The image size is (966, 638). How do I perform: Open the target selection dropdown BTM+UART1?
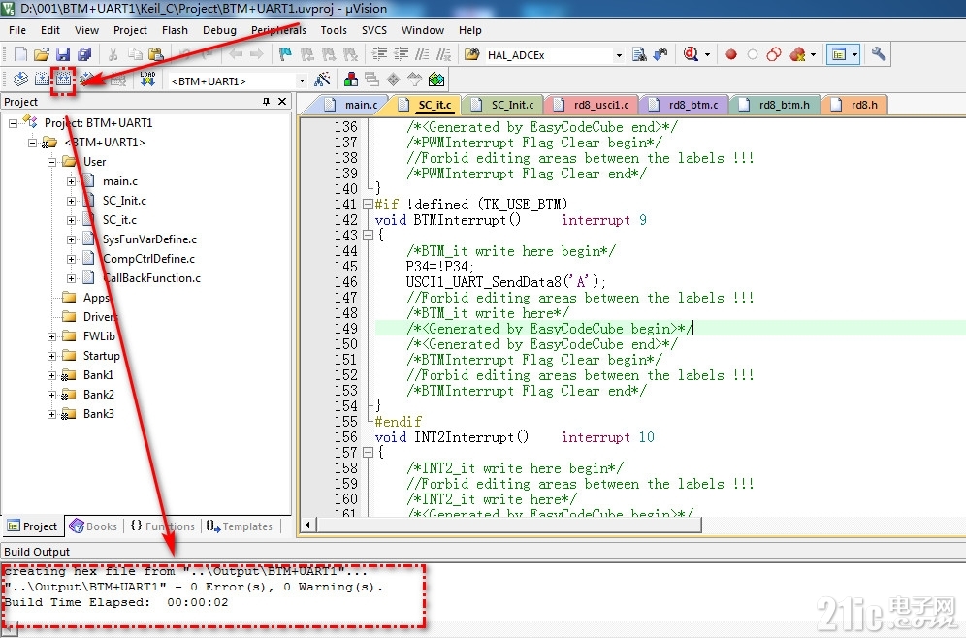(302, 80)
